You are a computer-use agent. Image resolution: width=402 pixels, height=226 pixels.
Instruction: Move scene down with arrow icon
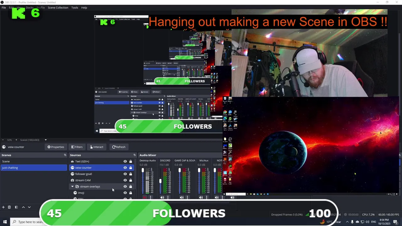point(29,207)
